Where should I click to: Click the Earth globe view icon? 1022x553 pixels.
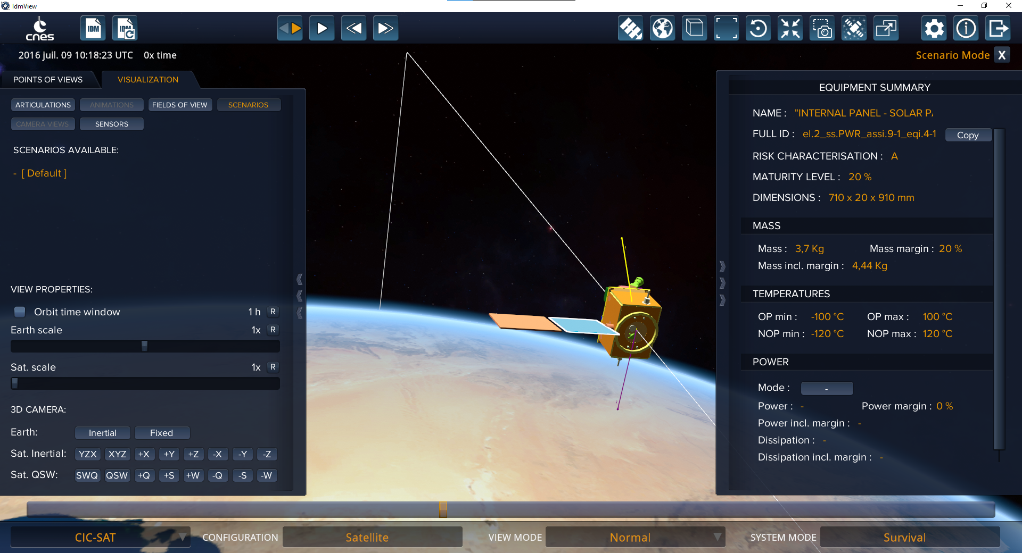(662, 28)
